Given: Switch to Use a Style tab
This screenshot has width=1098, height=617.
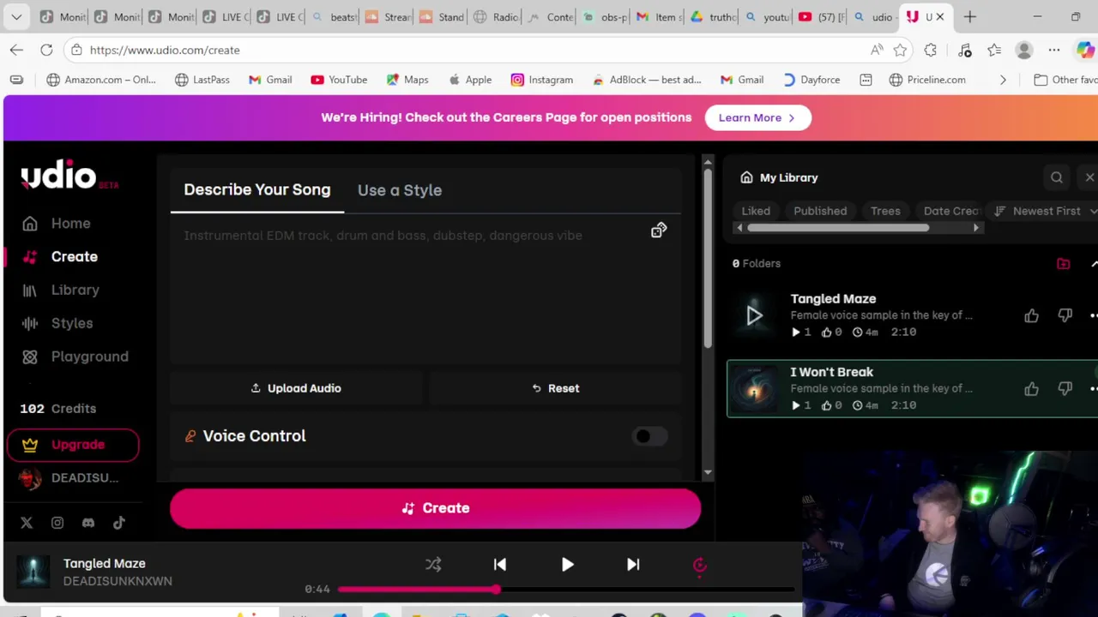Looking at the screenshot, I should point(400,190).
